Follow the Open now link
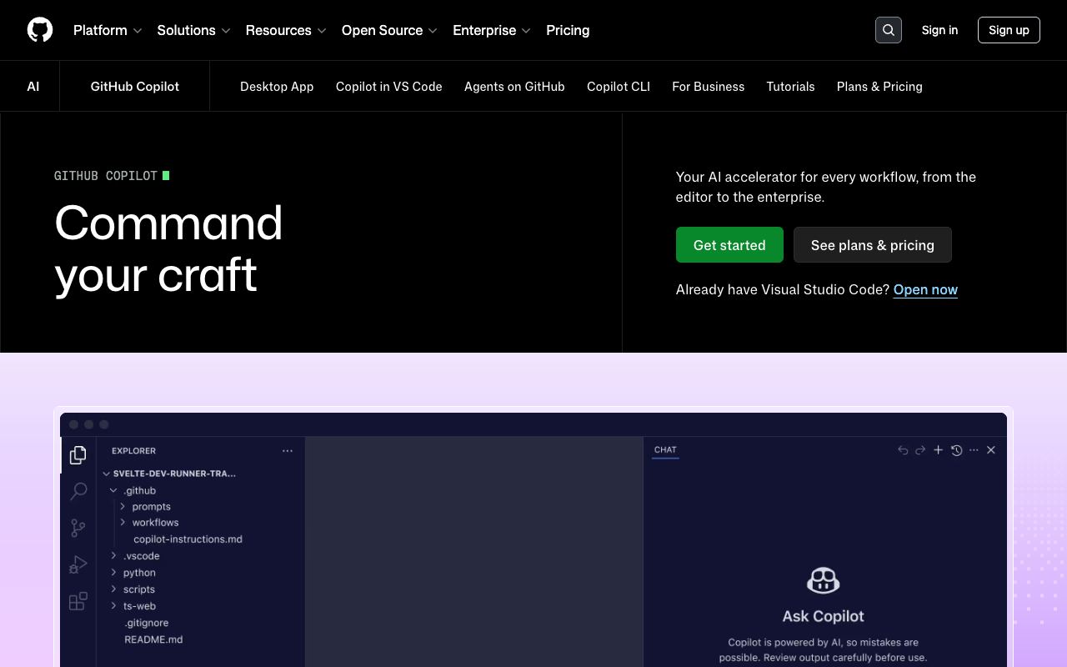The image size is (1067, 667). click(925, 289)
